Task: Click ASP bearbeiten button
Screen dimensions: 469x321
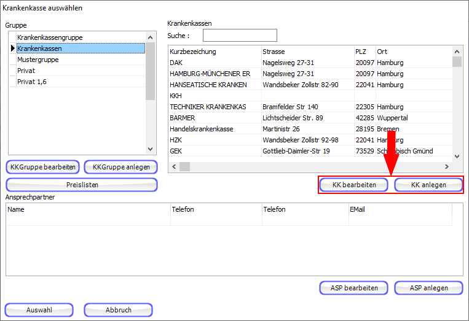Action: [353, 288]
